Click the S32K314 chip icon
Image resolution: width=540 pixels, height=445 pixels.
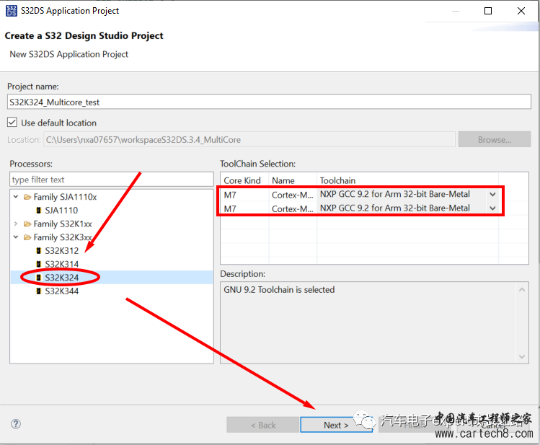click(39, 264)
